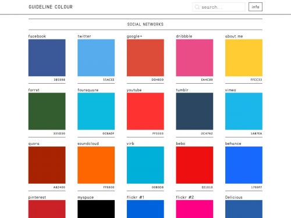Open the info button
The image size is (291, 218).
pos(255,7)
